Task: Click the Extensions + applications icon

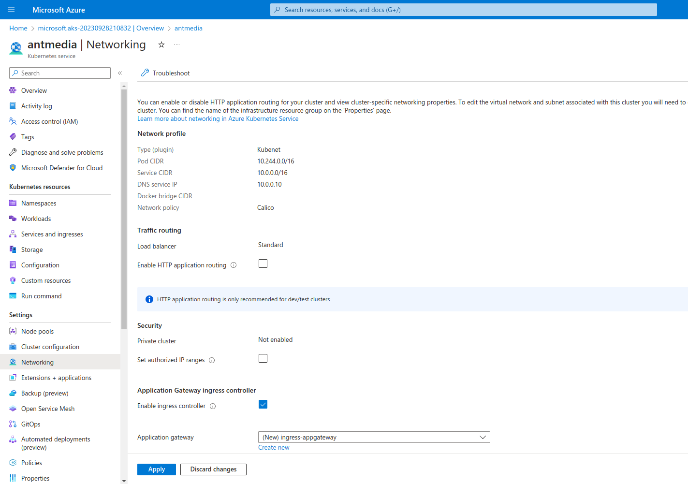Action: [x=13, y=378]
